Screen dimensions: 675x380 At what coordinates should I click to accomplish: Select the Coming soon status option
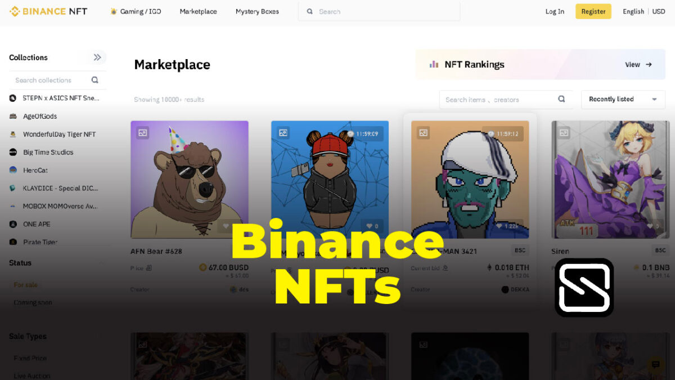tap(33, 302)
